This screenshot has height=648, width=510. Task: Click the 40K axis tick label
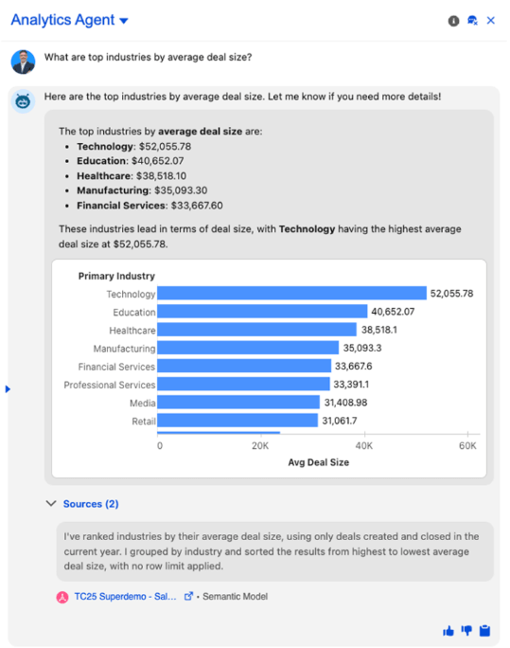[x=364, y=446]
